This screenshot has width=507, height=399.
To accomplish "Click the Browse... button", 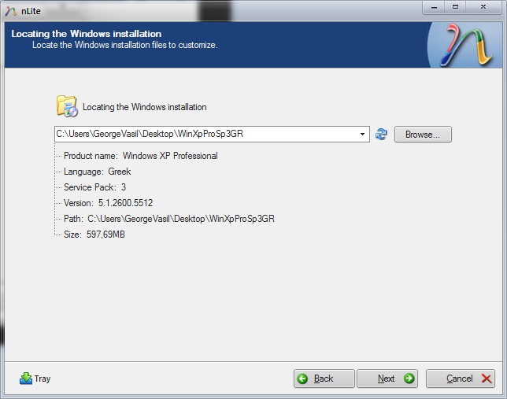I will point(423,135).
